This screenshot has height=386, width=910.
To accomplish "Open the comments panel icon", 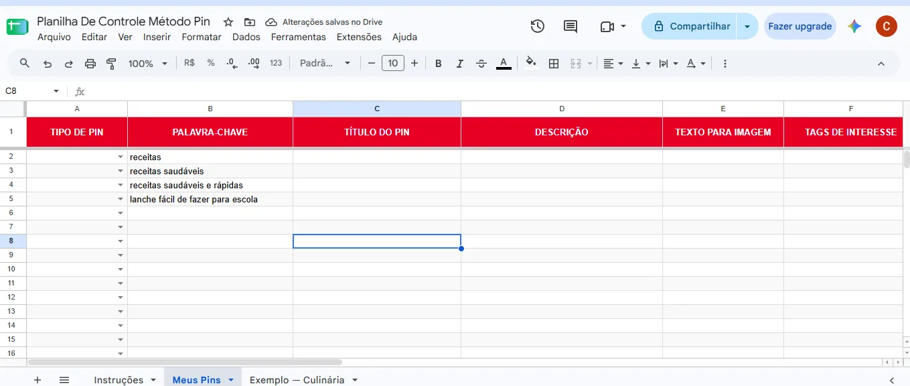I will pos(571,26).
